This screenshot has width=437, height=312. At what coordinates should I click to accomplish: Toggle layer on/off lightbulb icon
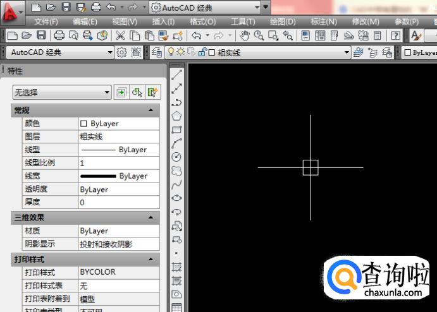tap(170, 52)
